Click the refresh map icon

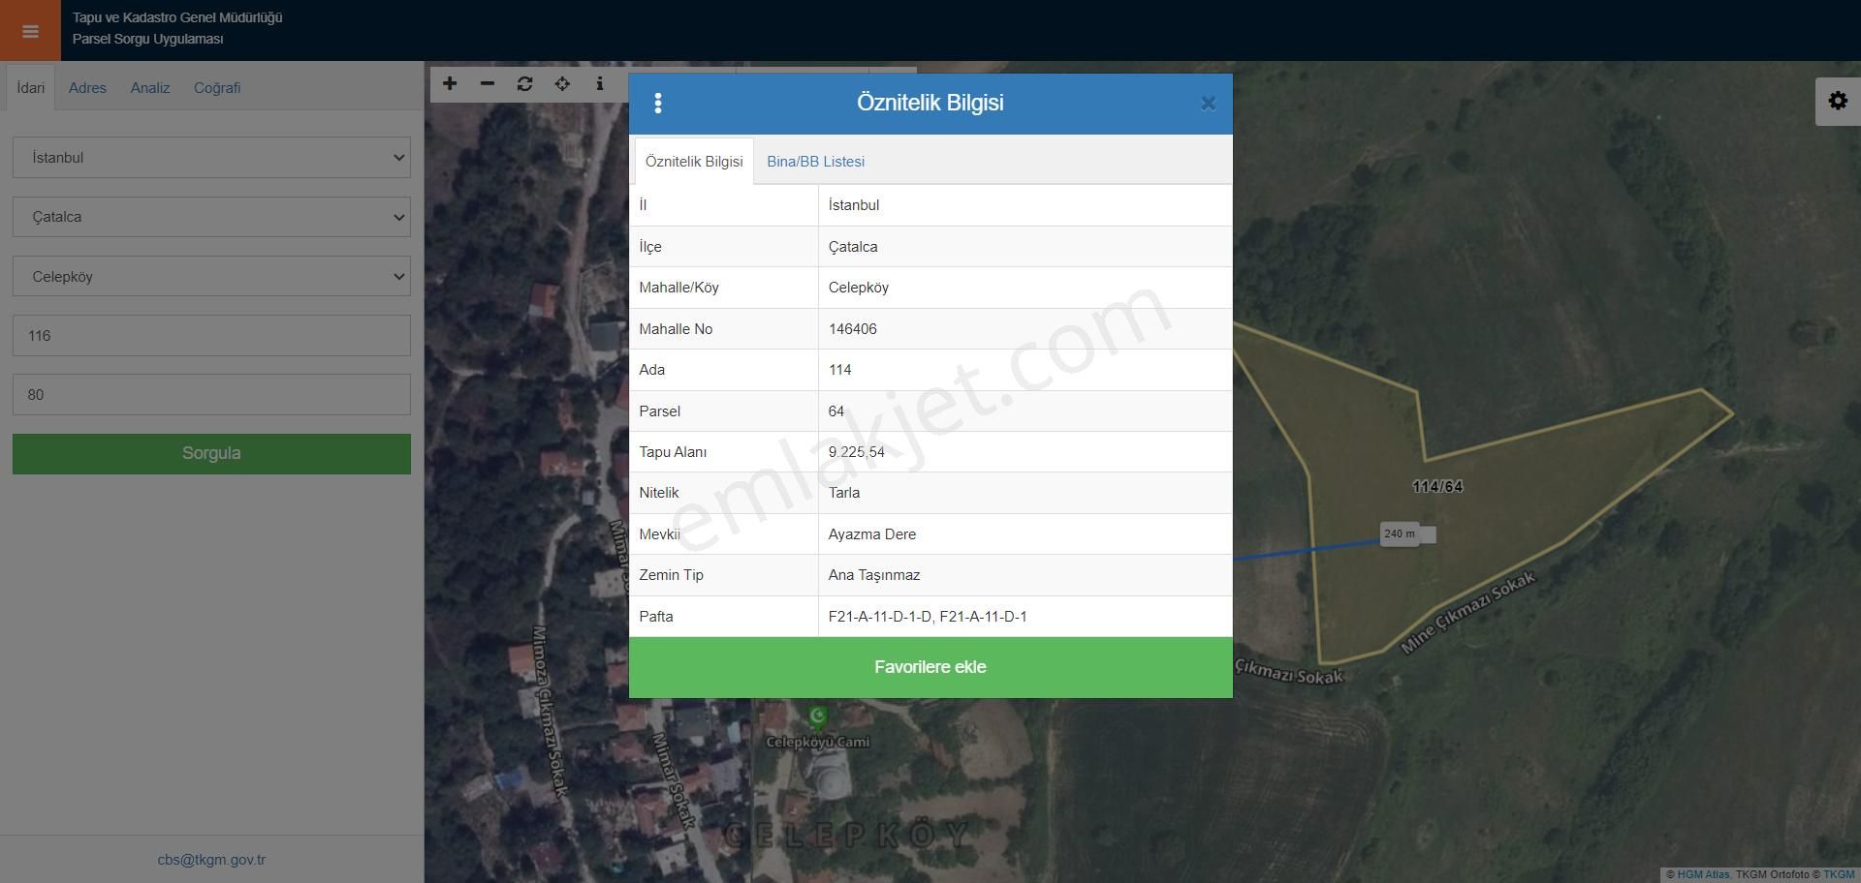(x=524, y=84)
